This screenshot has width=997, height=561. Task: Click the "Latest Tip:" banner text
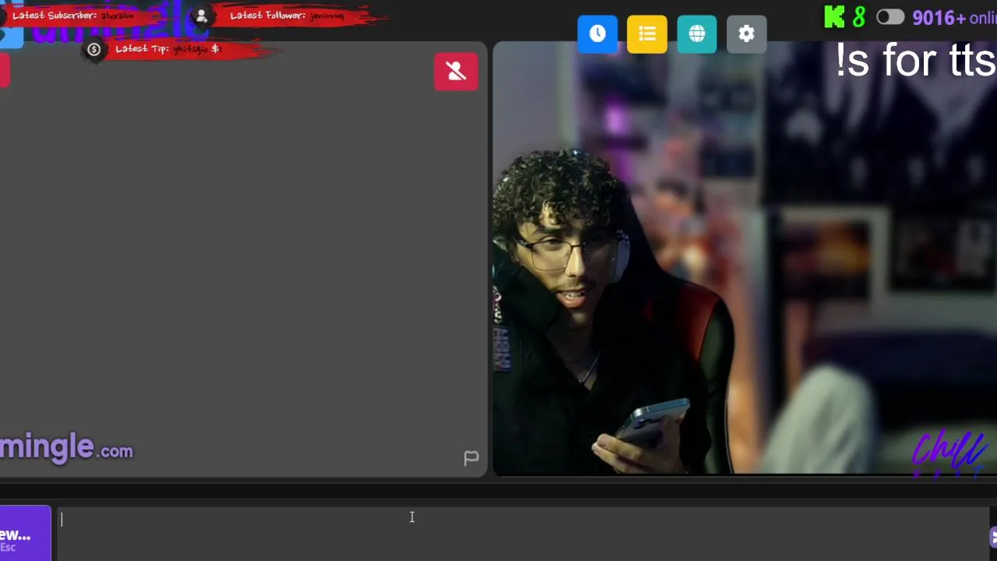tap(142, 49)
